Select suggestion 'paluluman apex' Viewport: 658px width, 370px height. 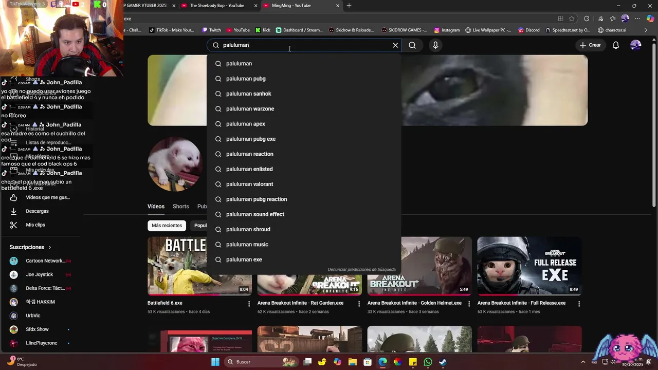pyautogui.click(x=304, y=124)
